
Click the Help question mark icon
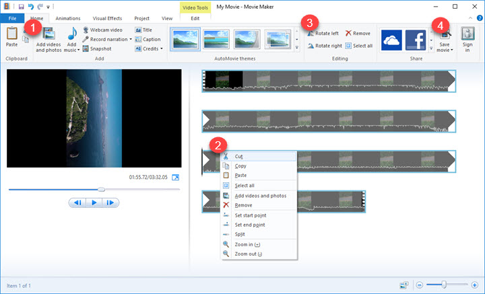(479, 18)
